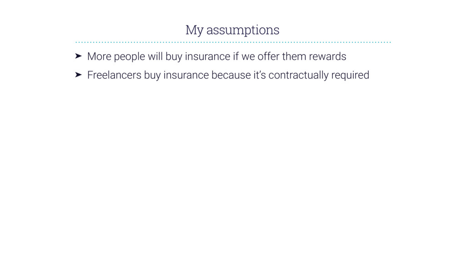Viewport: 465px width, 262px height.
Task: Click the word 'assumptions' in the title
Action: (x=242, y=30)
